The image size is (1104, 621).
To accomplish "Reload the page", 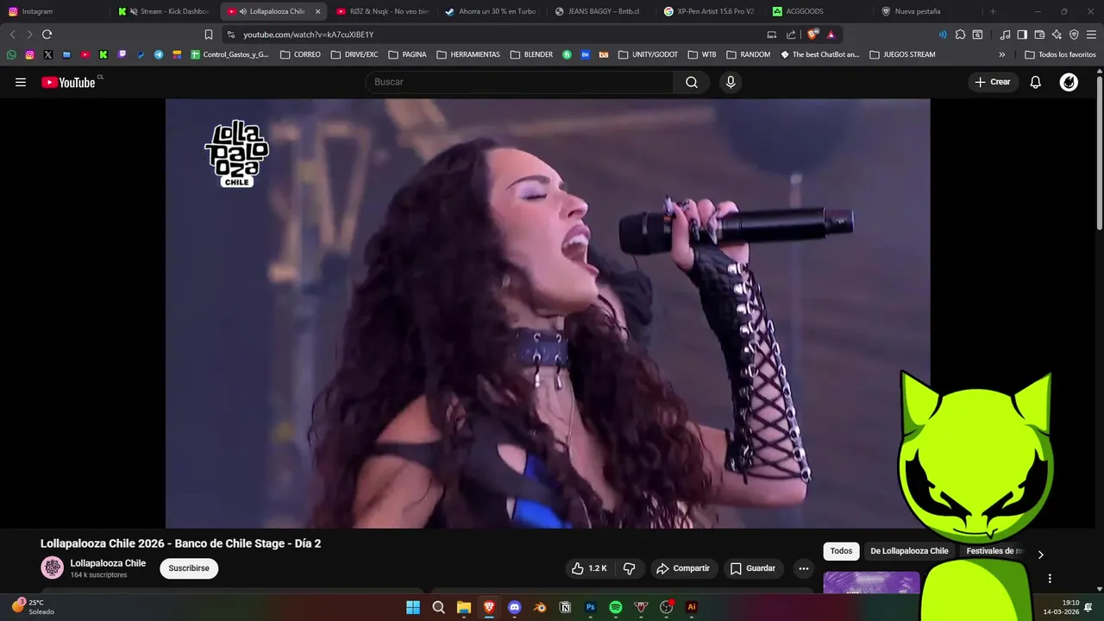I will (47, 34).
